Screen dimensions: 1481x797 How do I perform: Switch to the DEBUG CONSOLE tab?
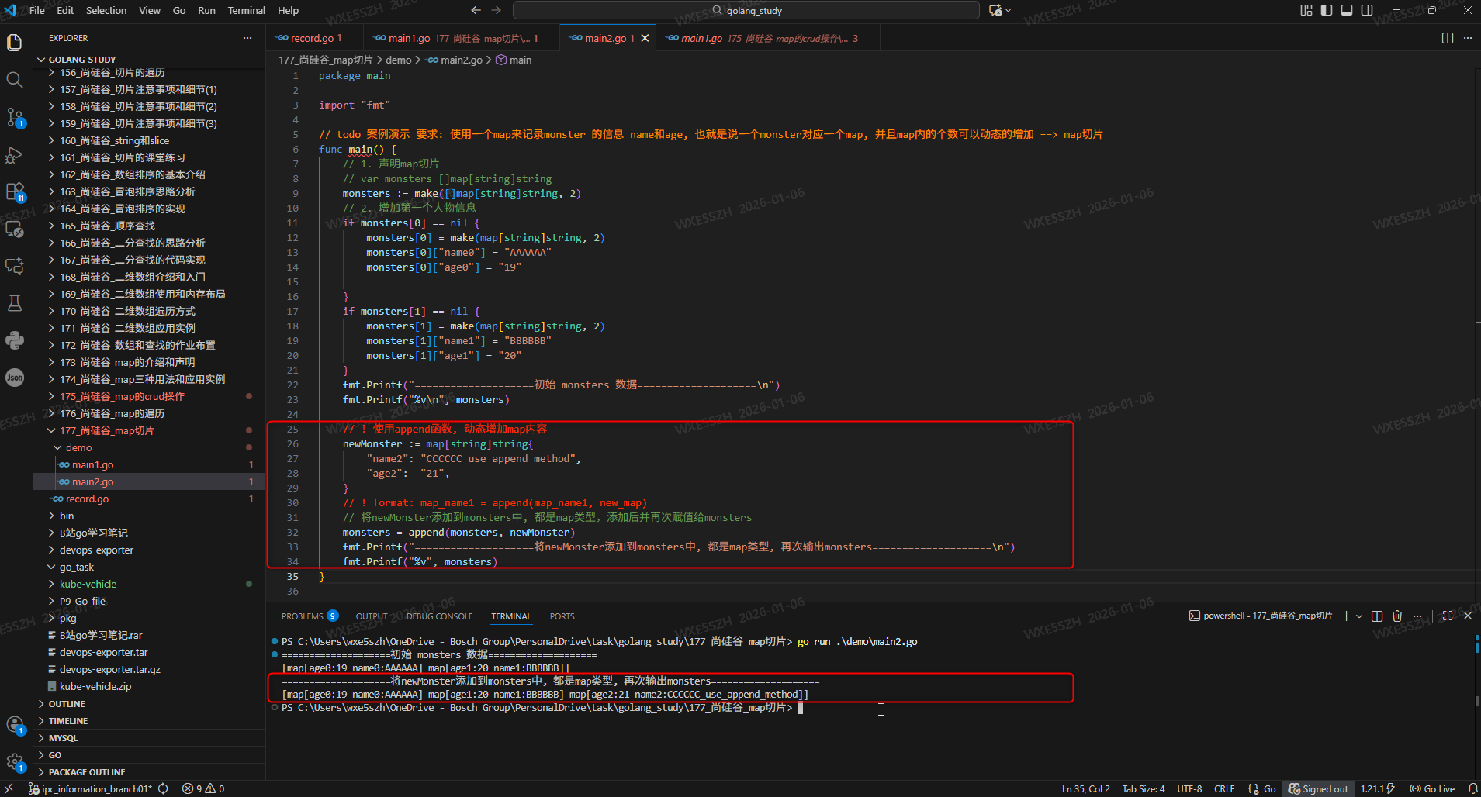(x=439, y=616)
